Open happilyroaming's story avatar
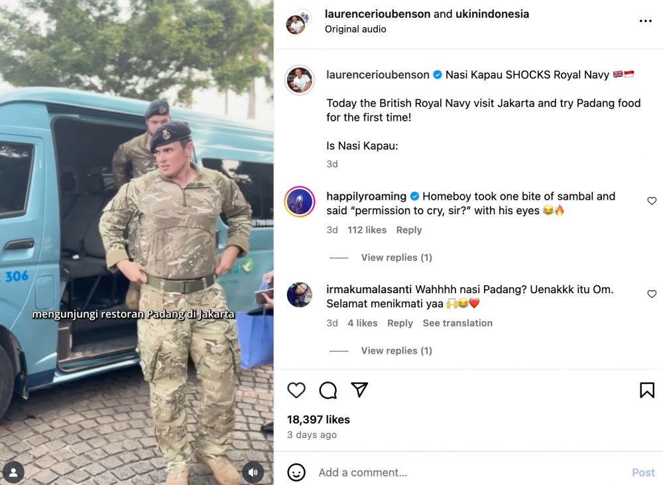Viewport: 663px width, 485px height. (x=300, y=202)
